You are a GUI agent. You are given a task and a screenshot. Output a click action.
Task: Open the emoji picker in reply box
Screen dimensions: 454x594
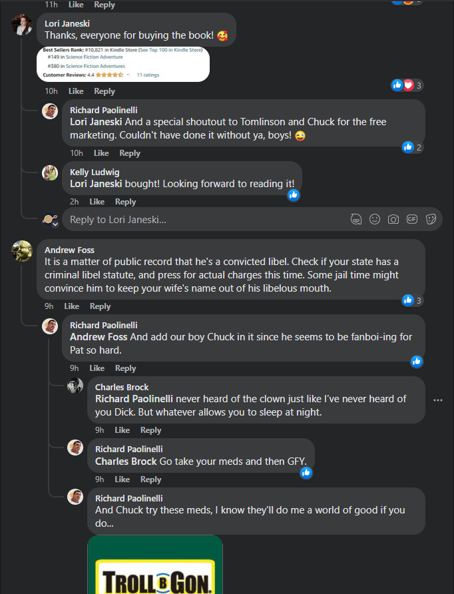coord(375,219)
